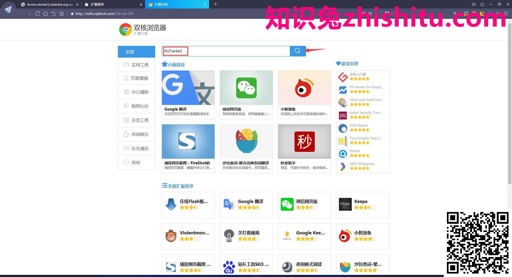Click the paper plane browser logo icon
512x277 pixels.
[x=8, y=10]
